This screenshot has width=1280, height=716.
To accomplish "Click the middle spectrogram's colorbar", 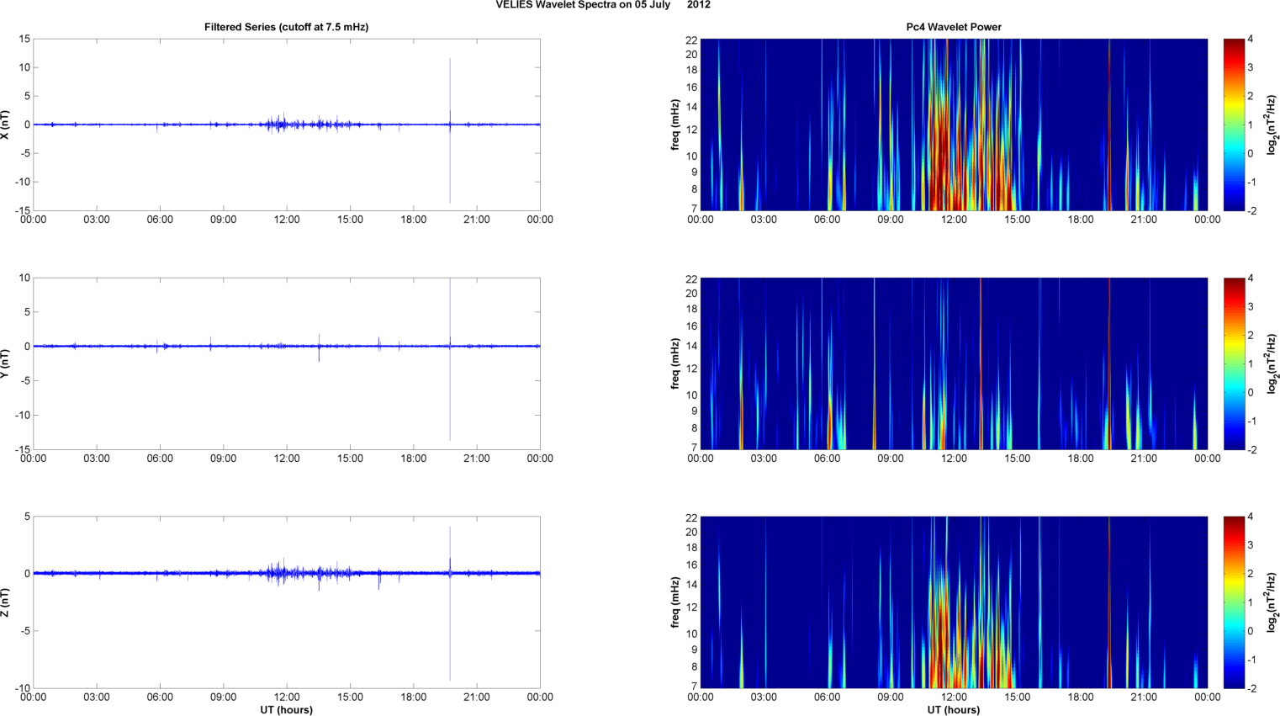I will (x=1233, y=363).
